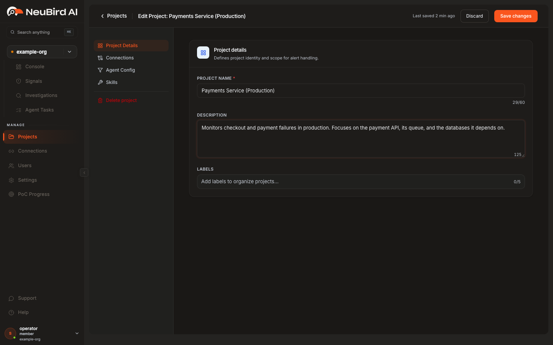The image size is (553, 345).
Task: Click the Connections icon in project submenu
Action: coord(100,58)
